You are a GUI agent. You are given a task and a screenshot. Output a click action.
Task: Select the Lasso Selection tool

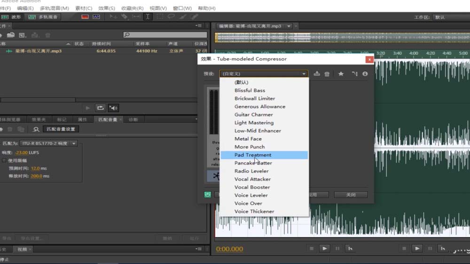pos(171,17)
